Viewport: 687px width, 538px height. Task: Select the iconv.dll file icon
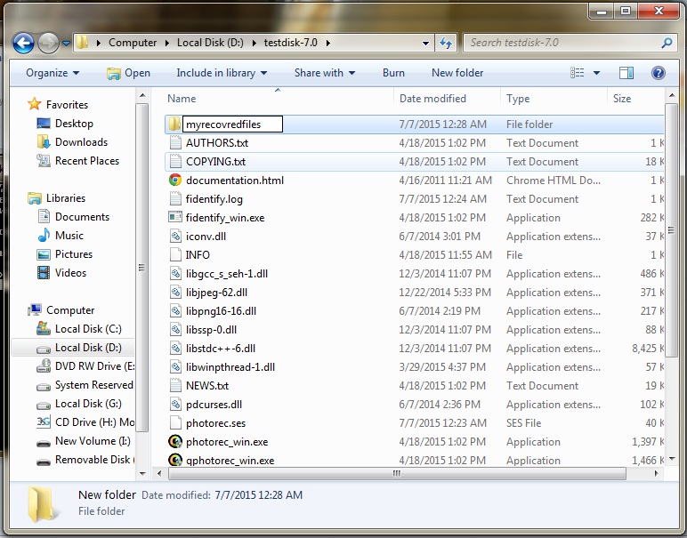click(175, 236)
